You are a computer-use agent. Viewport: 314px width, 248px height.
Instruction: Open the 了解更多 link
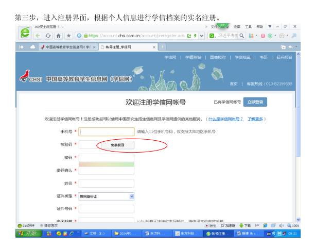coord(255,119)
